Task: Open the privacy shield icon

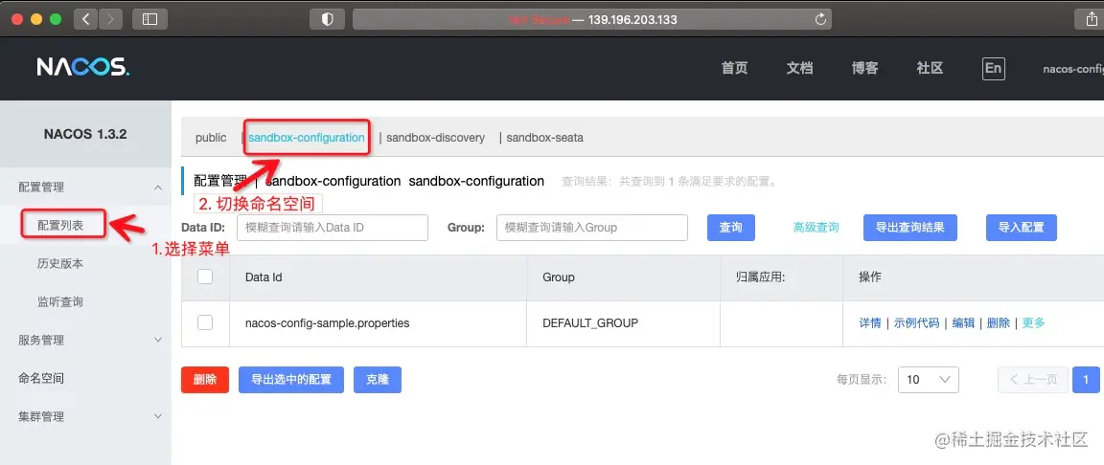Action: point(328,20)
